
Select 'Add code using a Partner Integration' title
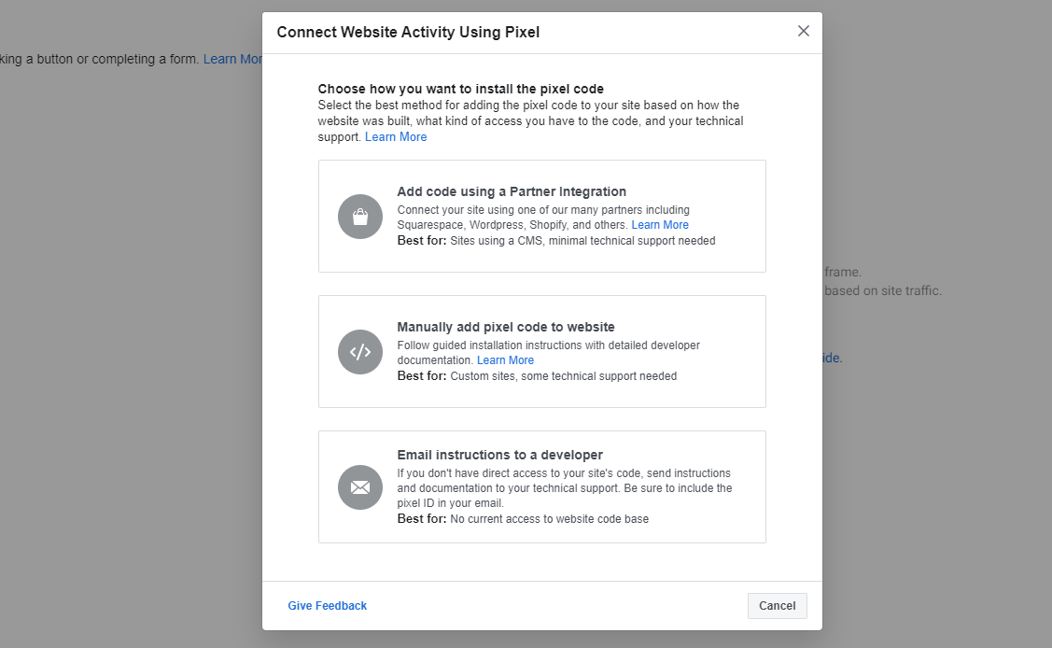tap(512, 192)
